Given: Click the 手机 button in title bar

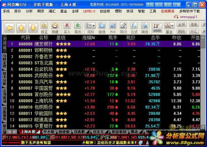Looking at the screenshot, I should coord(150,5).
